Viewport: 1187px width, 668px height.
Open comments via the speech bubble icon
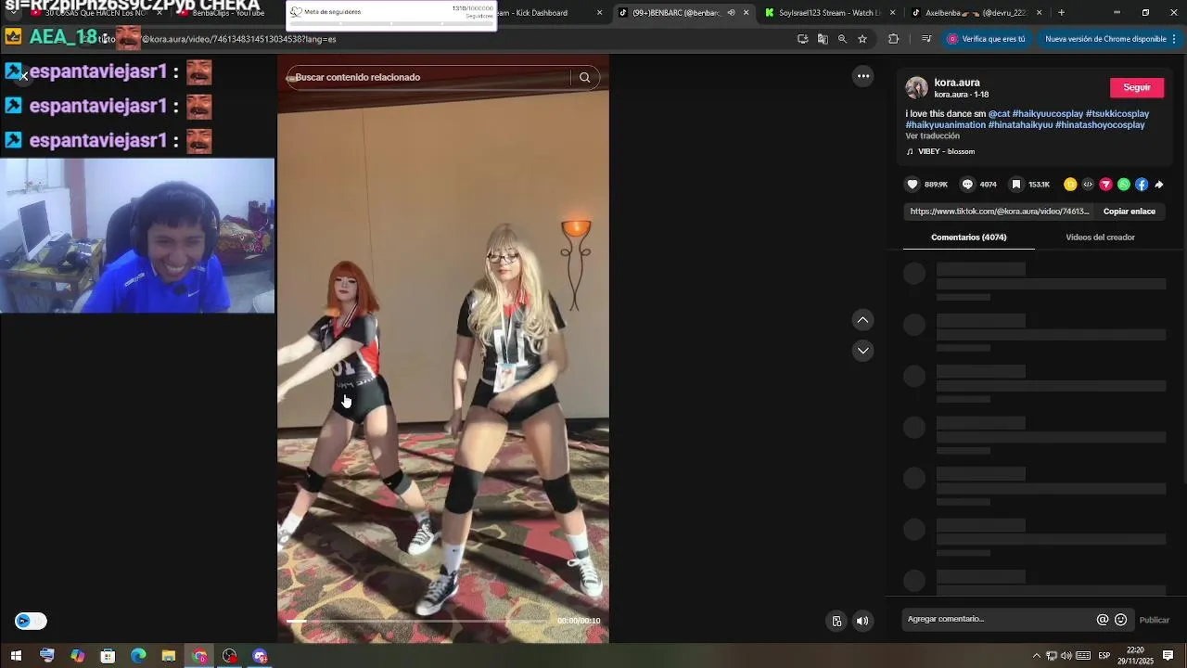(x=967, y=185)
